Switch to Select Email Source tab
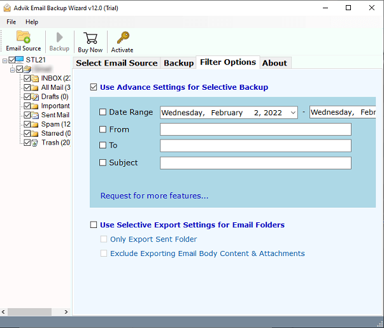384x328 pixels. [x=117, y=63]
